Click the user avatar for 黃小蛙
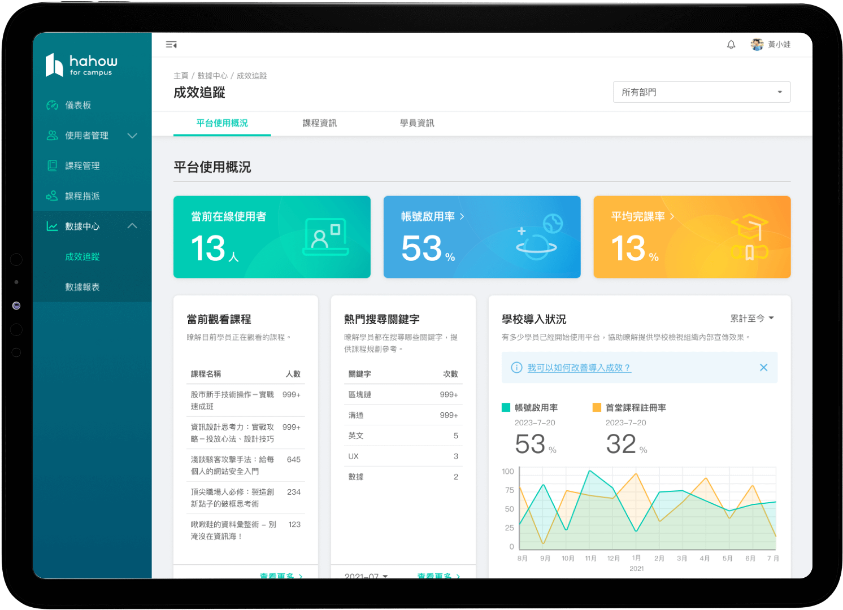Screen dimensions: 843x610 pyautogui.click(x=757, y=45)
